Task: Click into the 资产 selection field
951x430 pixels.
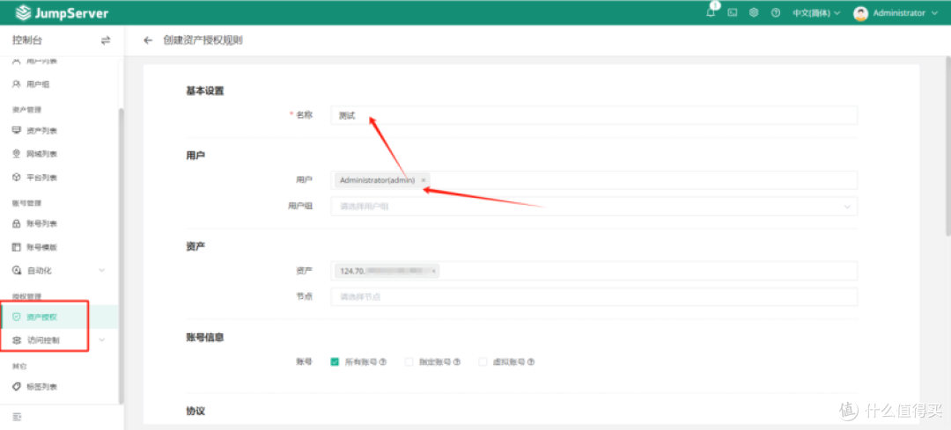Action: (593, 272)
